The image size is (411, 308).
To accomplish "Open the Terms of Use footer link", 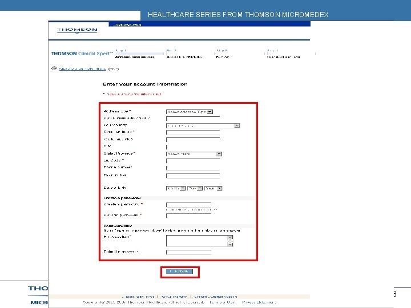I will (x=222, y=302).
